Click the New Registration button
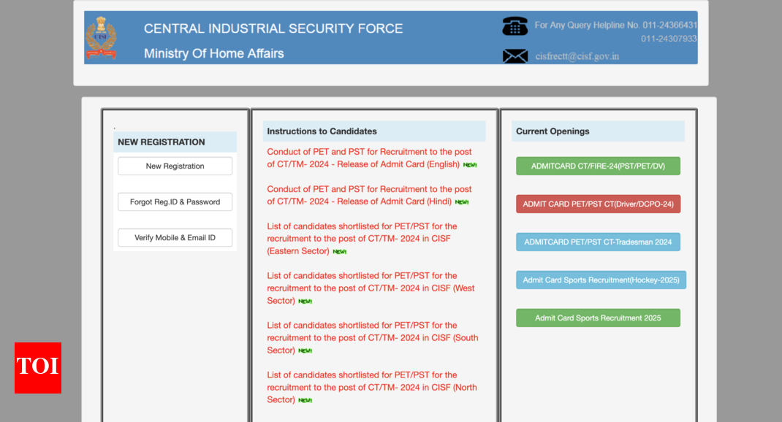The height and width of the screenshot is (422, 782). tap(175, 166)
